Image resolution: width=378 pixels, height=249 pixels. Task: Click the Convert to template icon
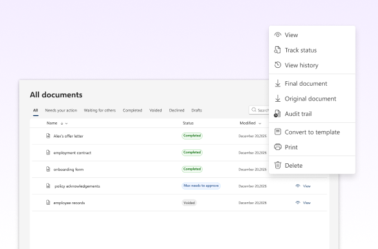tap(278, 132)
